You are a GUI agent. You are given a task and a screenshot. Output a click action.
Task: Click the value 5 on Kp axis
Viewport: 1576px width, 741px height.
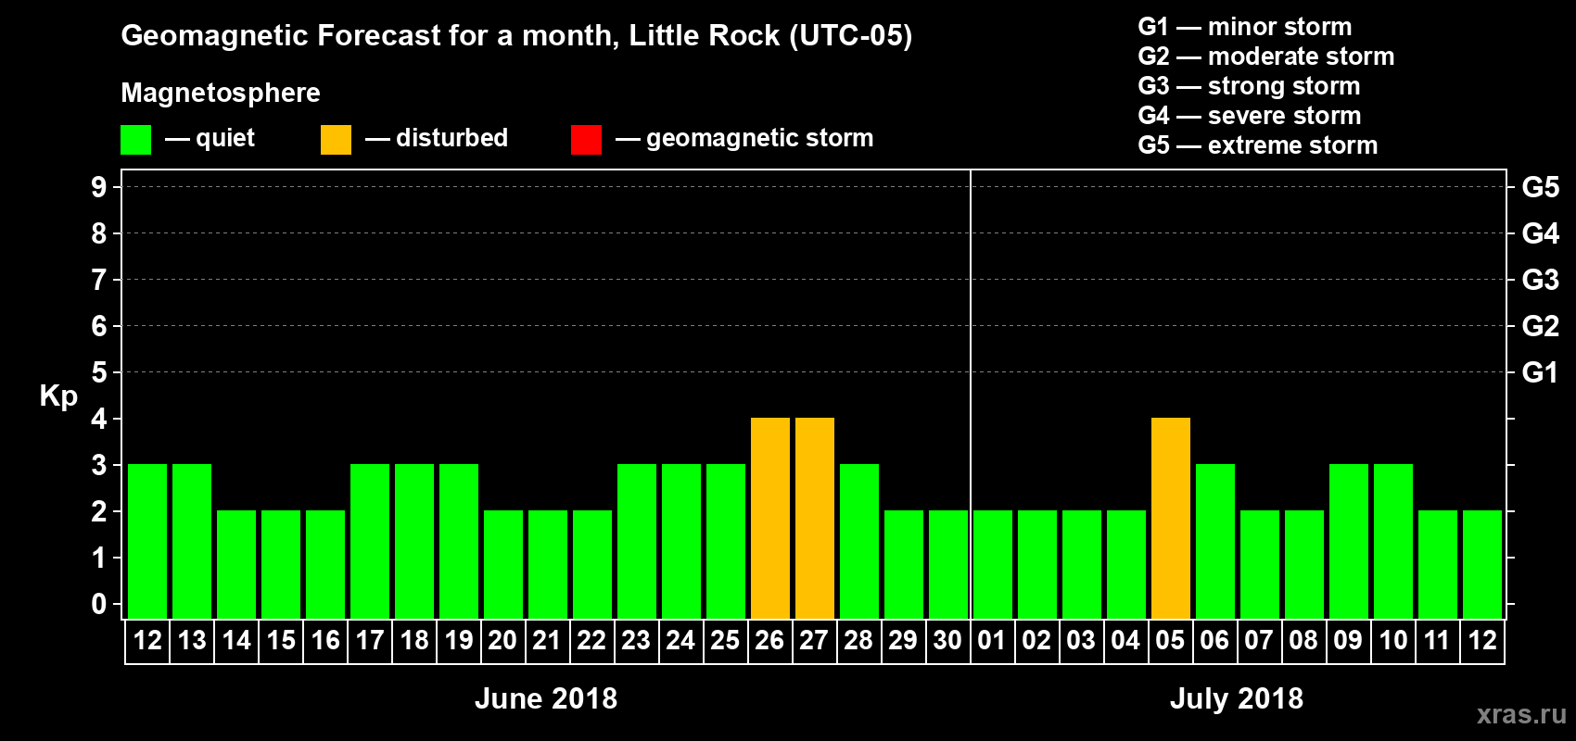[99, 372]
